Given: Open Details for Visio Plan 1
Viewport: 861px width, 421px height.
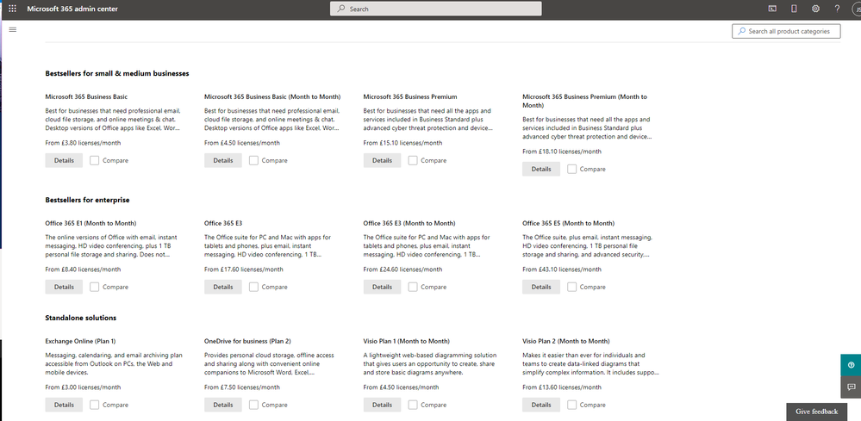Looking at the screenshot, I should point(382,405).
